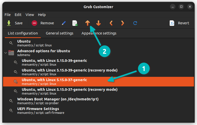Switch to the General settings tab
197x125 pixels.
pyautogui.click(x=60, y=33)
